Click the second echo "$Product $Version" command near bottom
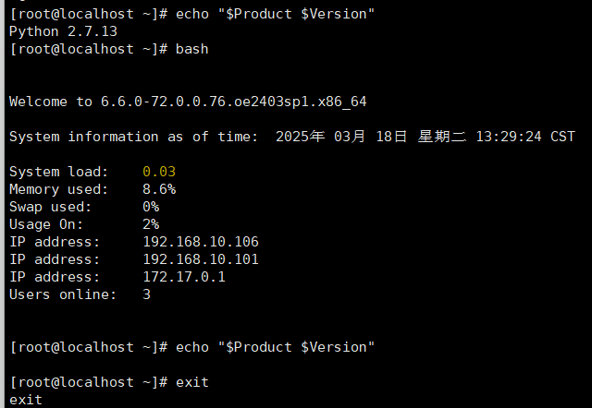592x408 pixels. (x=275, y=347)
